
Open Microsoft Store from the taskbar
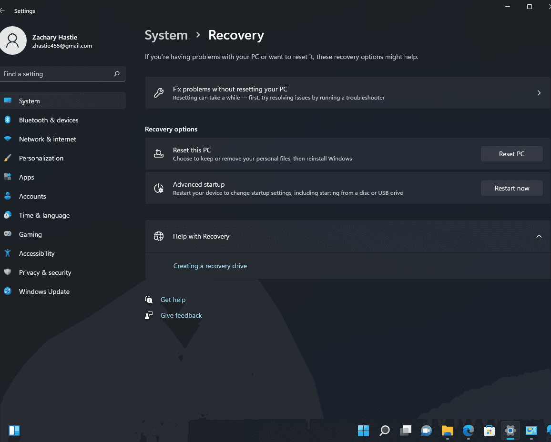click(x=489, y=431)
